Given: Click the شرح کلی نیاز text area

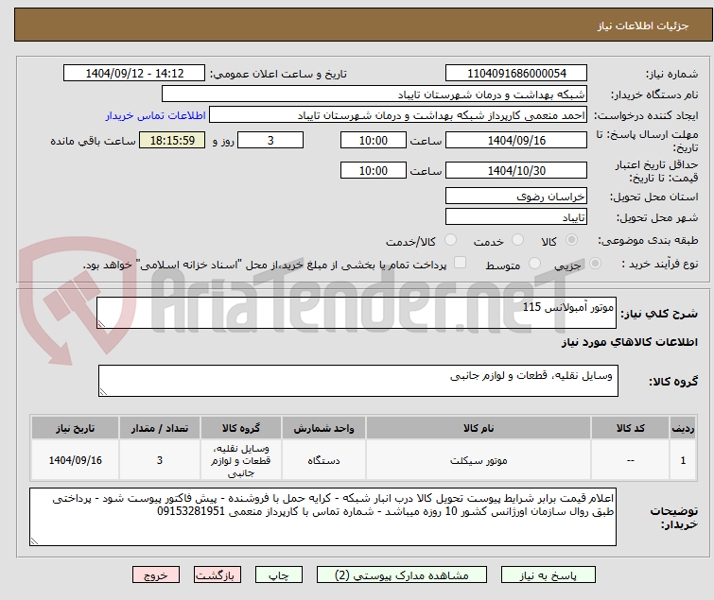Looking at the screenshot, I should (x=357, y=313).
